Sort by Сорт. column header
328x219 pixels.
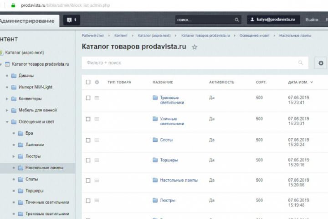[261, 82]
